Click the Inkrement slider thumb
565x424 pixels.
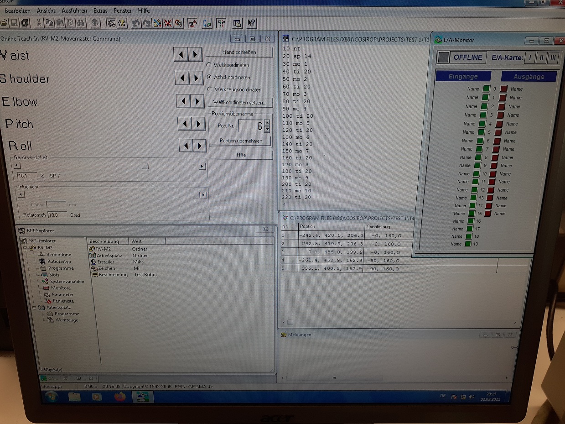pos(197,195)
